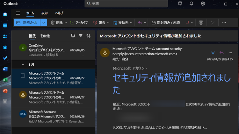
Task: Launch Word from the left sidebar
Action: coord(5,69)
